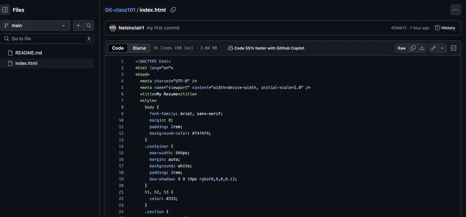Open the file search magnifier icon

tap(89, 26)
